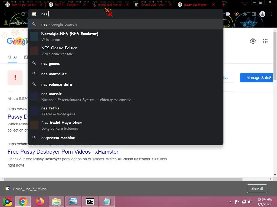
Task: Open the Extensions puzzle-piece menu
Action: tap(245, 14)
